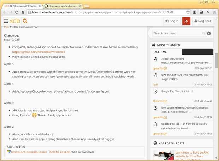Click the Changelog: heading text
The width and height of the screenshot is (219, 161).
pyautogui.click(x=11, y=35)
